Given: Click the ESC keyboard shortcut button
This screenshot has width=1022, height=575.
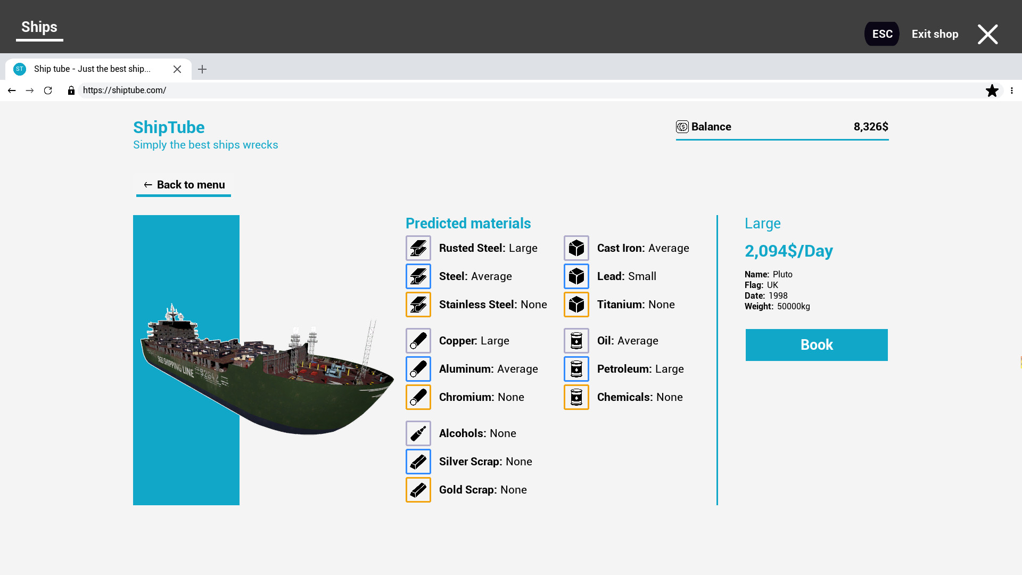Looking at the screenshot, I should click(881, 34).
